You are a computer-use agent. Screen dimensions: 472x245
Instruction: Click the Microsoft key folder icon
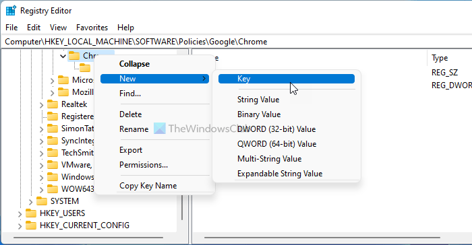[x=63, y=80]
